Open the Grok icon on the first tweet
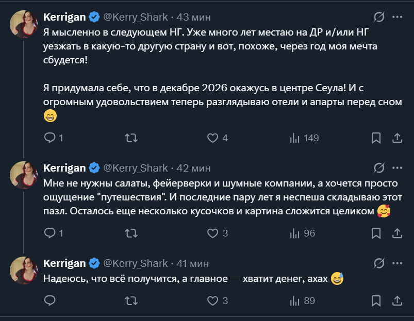Viewport: 414px width, 321px height. tap(378, 18)
